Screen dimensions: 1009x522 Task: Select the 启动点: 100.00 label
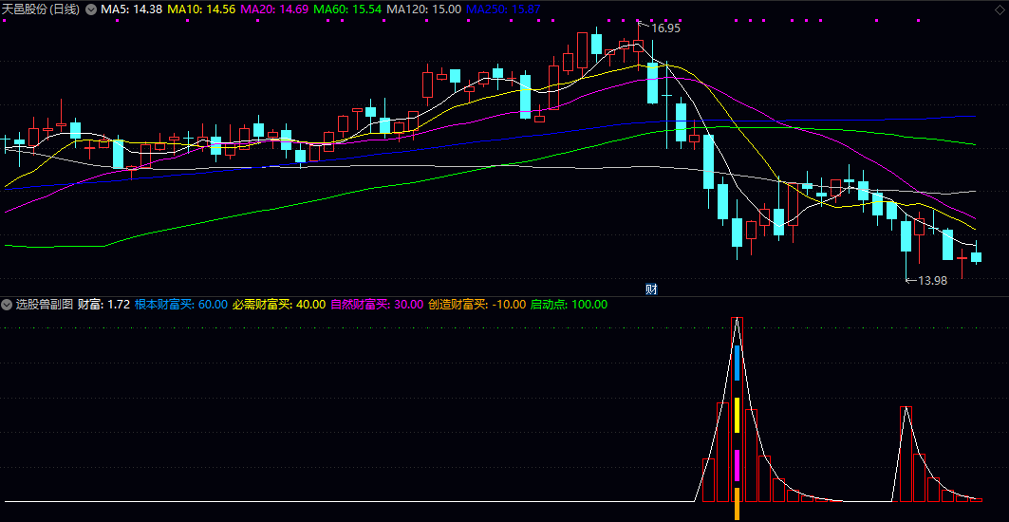[x=569, y=305]
